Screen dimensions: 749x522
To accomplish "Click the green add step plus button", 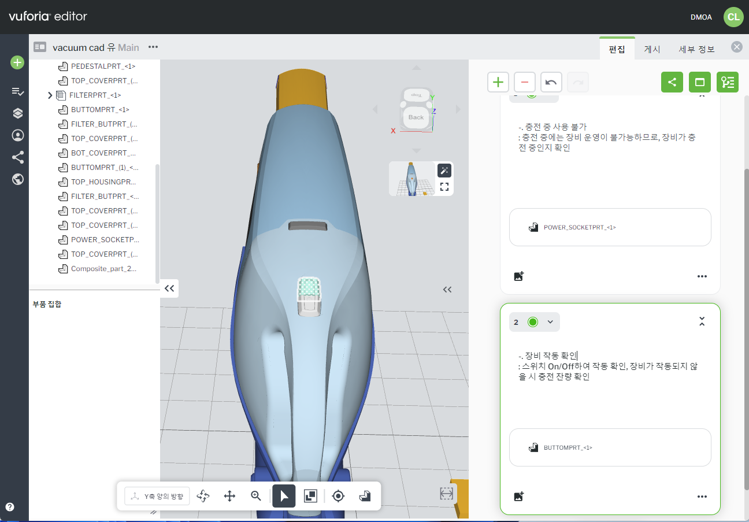I will tap(498, 82).
